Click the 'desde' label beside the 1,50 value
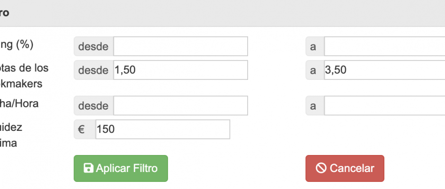Image resolution: width=445 pixels, height=189 pixels. (x=94, y=70)
